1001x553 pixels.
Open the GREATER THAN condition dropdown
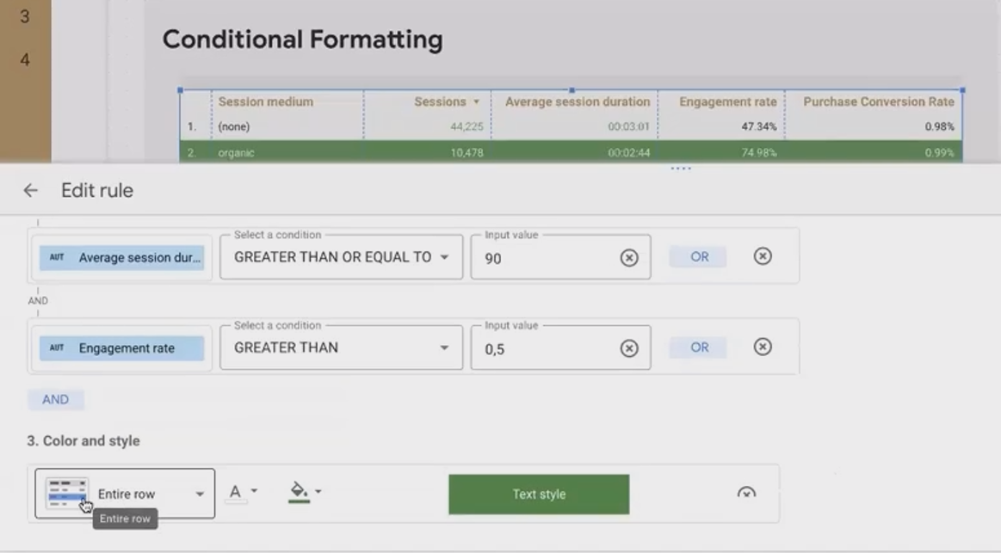[x=341, y=347]
